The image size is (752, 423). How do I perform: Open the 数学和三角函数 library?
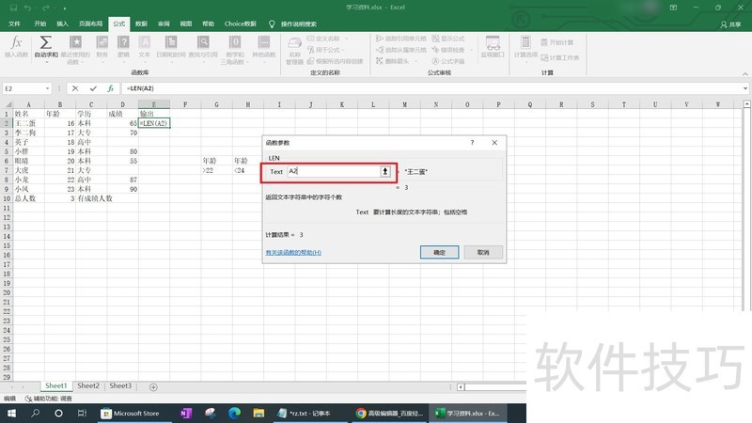[235, 50]
